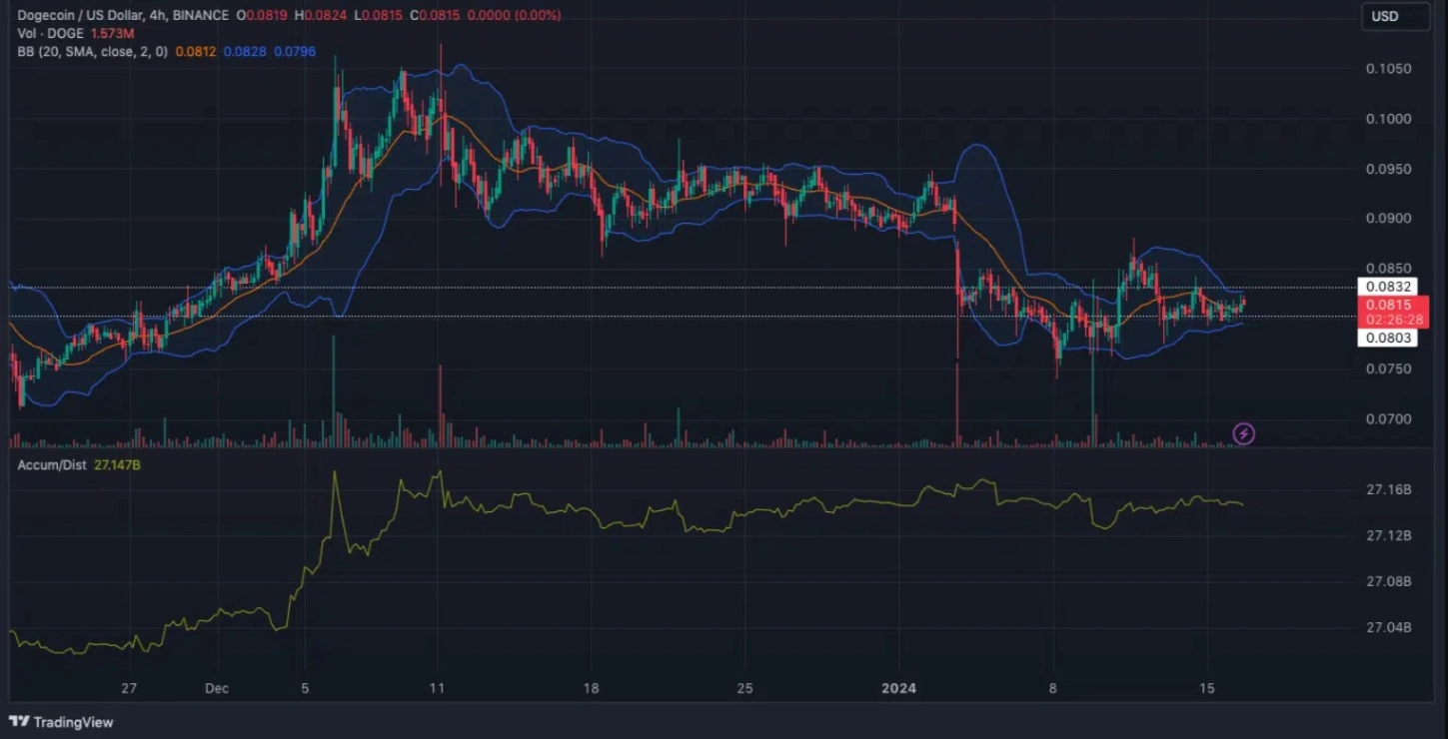Click the 0.1000 price axis label

tap(1389, 119)
